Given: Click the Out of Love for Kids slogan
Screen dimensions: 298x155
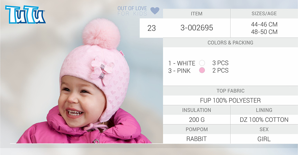Looking at the screenshot, I should coord(132,11).
